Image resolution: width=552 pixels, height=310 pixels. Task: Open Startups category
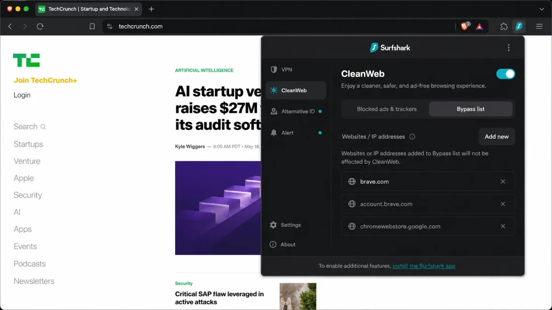click(28, 144)
